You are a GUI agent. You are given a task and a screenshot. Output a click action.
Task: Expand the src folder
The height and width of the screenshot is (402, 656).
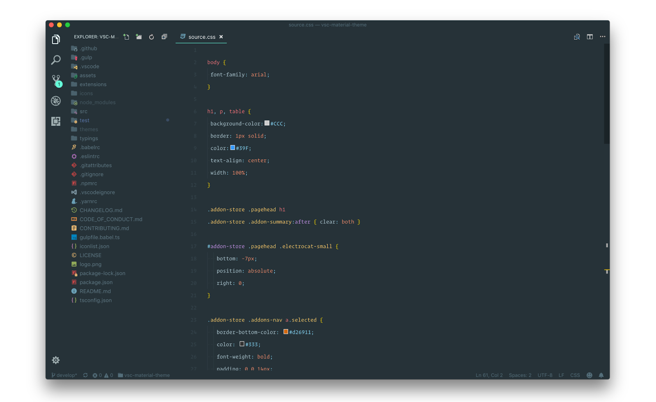coord(83,111)
